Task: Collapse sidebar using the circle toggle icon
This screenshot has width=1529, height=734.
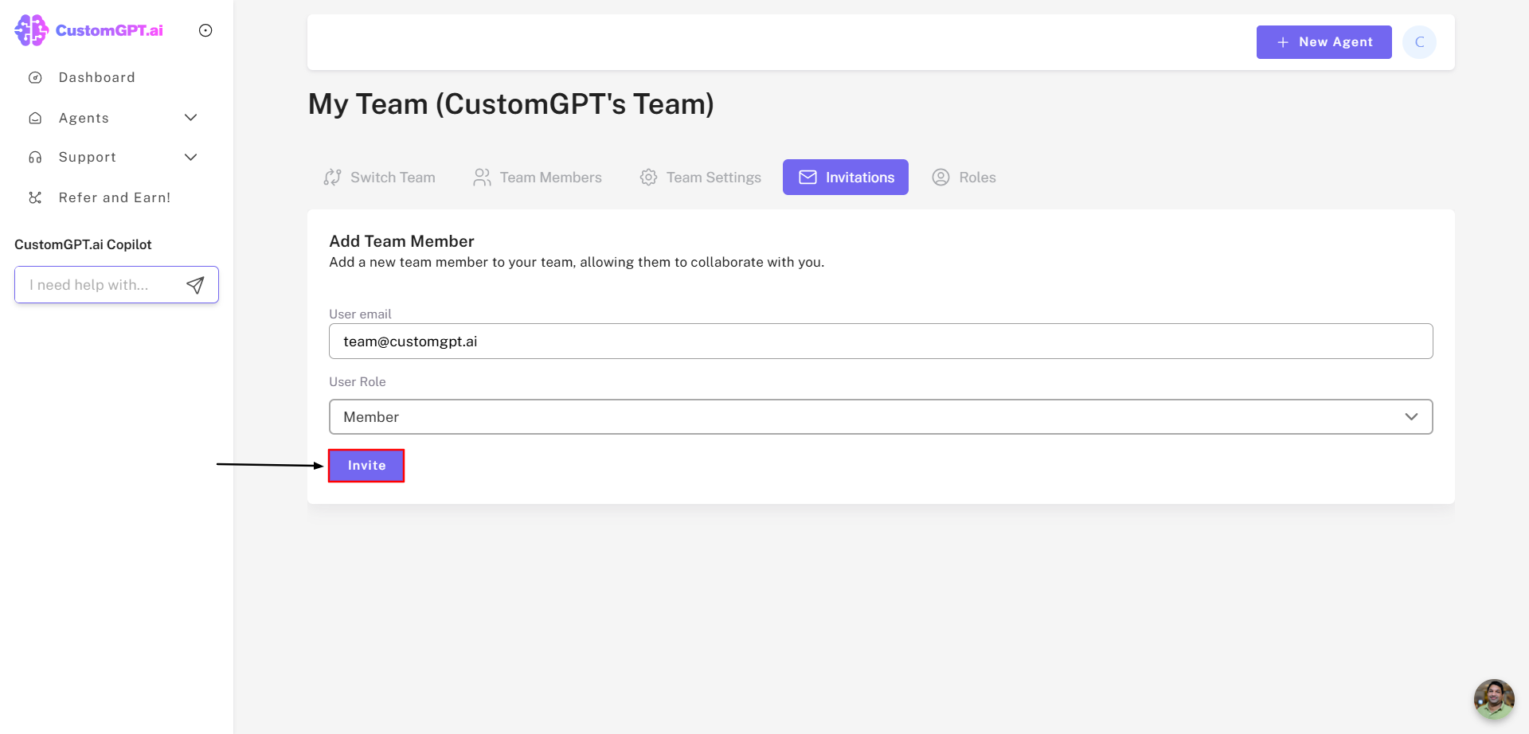Action: coord(205,30)
